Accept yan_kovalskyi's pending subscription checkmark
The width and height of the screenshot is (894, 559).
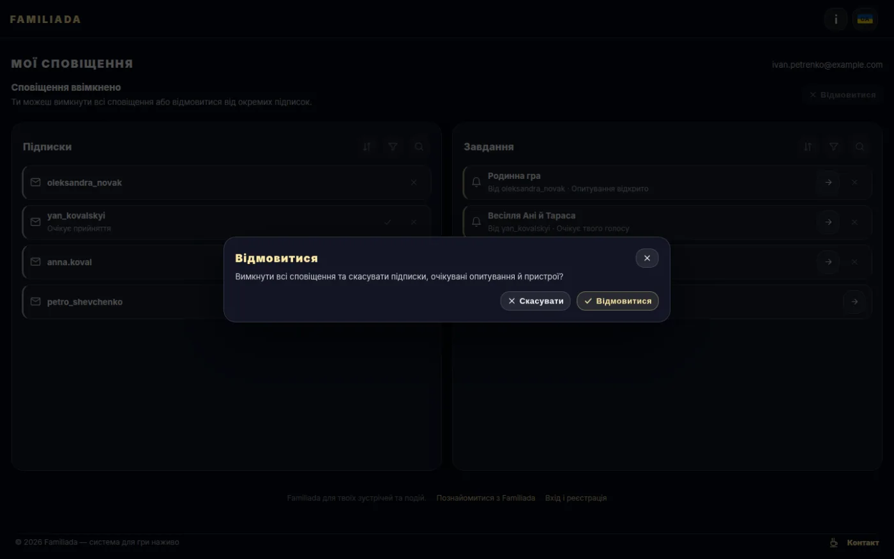pyautogui.click(x=388, y=222)
